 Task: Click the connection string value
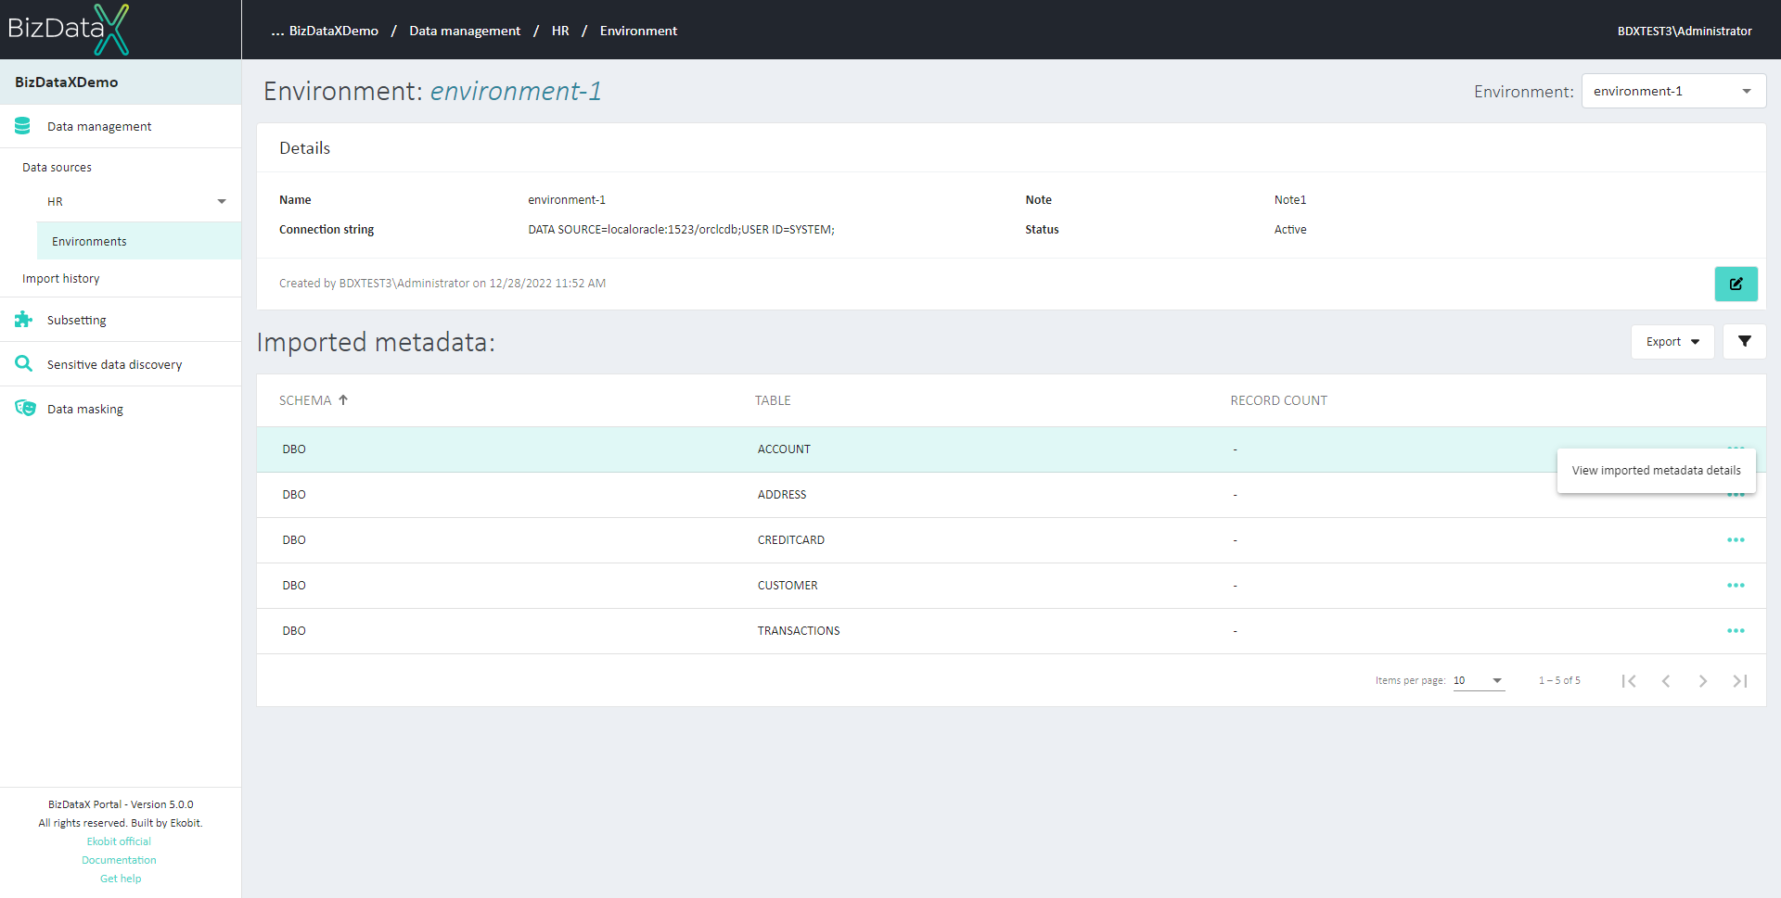pyautogui.click(x=681, y=230)
